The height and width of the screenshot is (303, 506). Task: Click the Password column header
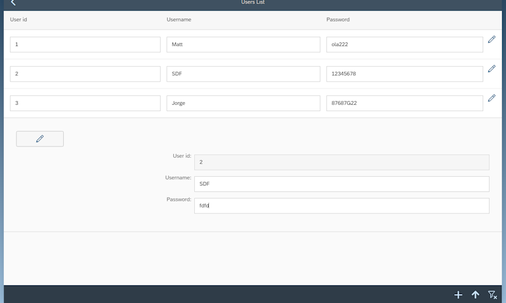[x=338, y=20]
